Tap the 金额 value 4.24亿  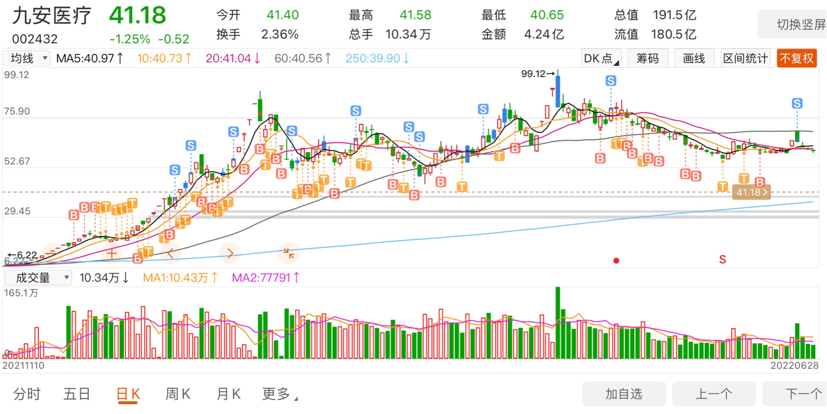click(x=544, y=34)
